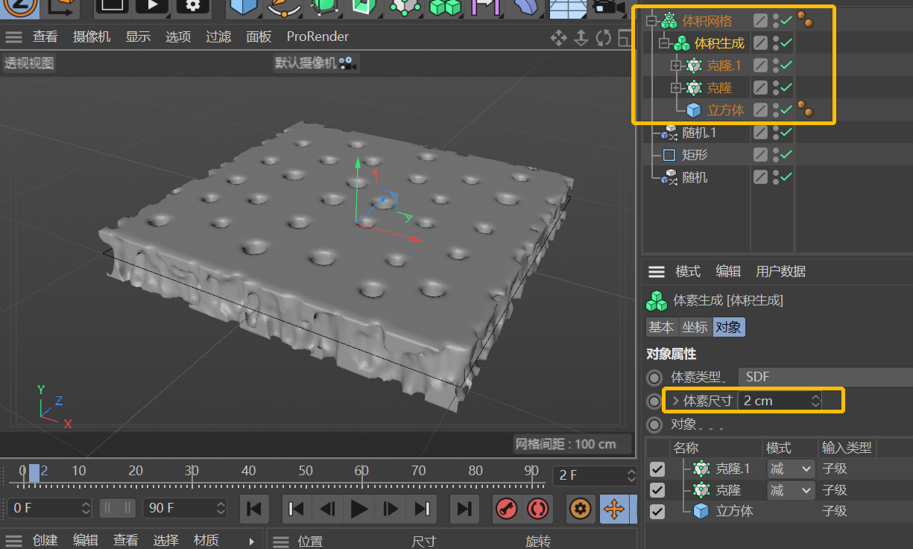Toggle the viewport maximize layout icon

pos(625,37)
